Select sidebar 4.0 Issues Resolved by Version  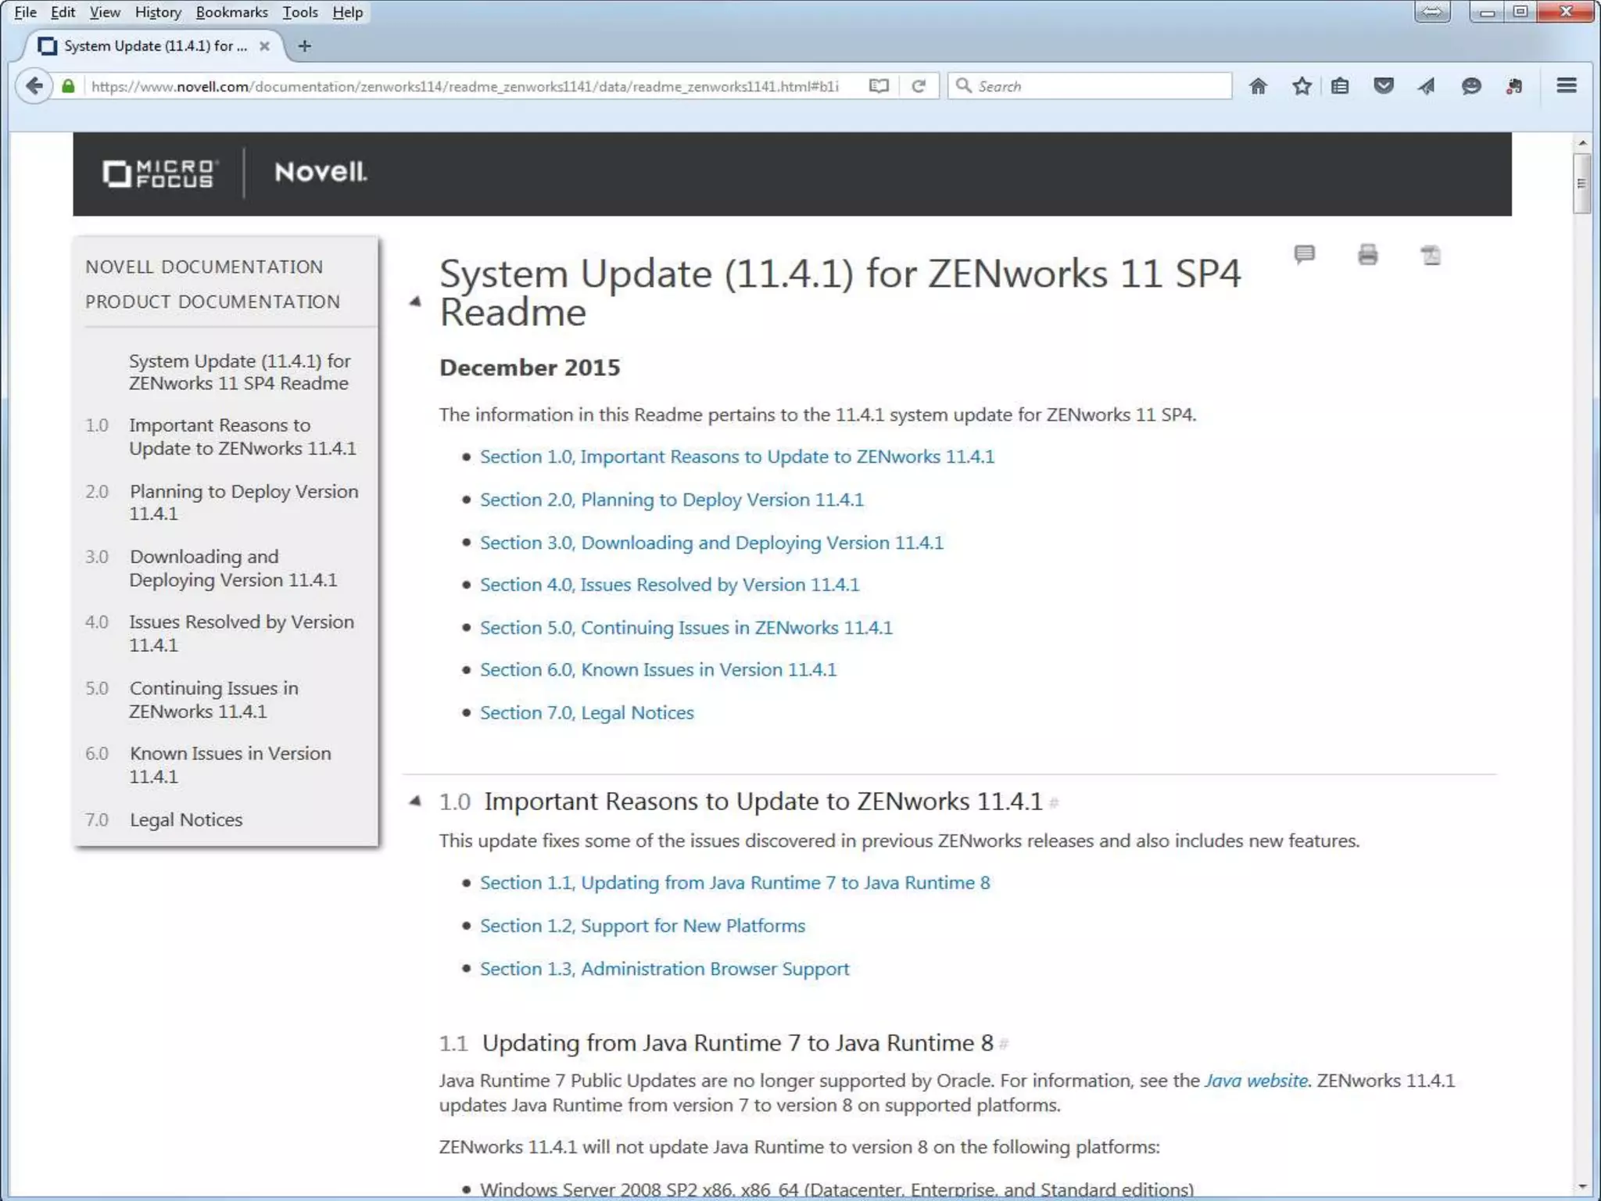pos(242,633)
